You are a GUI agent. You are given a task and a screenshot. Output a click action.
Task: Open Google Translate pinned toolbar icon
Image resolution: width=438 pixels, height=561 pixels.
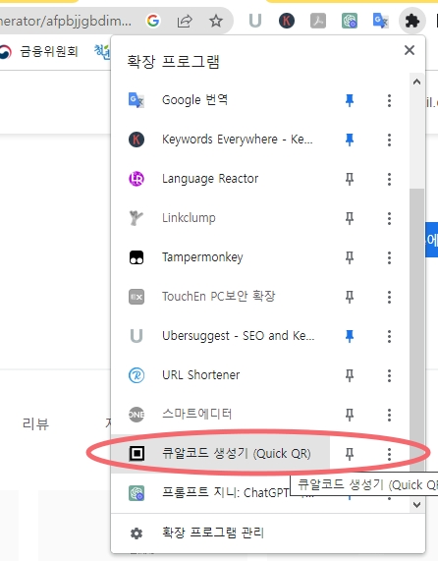(381, 21)
